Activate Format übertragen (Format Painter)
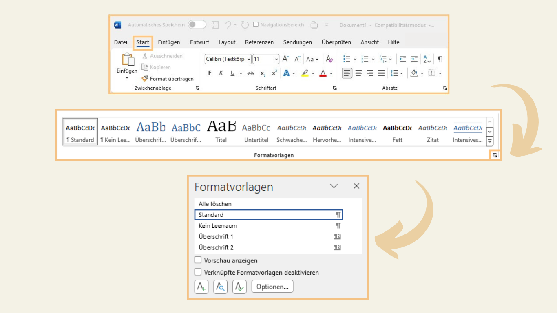Screen dimensions: 557x313 pos(168,78)
